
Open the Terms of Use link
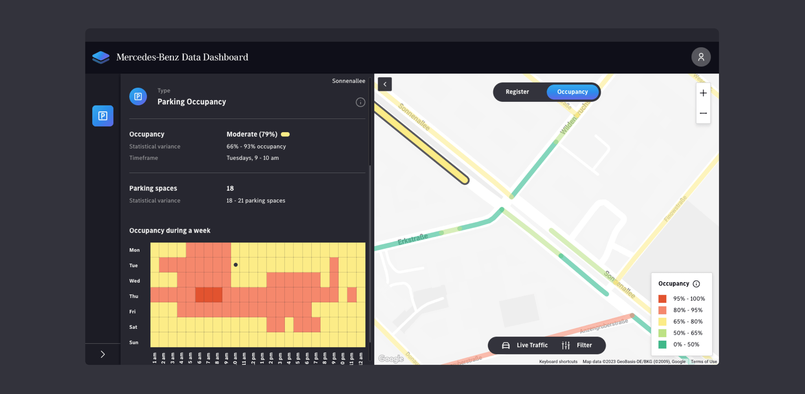coord(704,361)
